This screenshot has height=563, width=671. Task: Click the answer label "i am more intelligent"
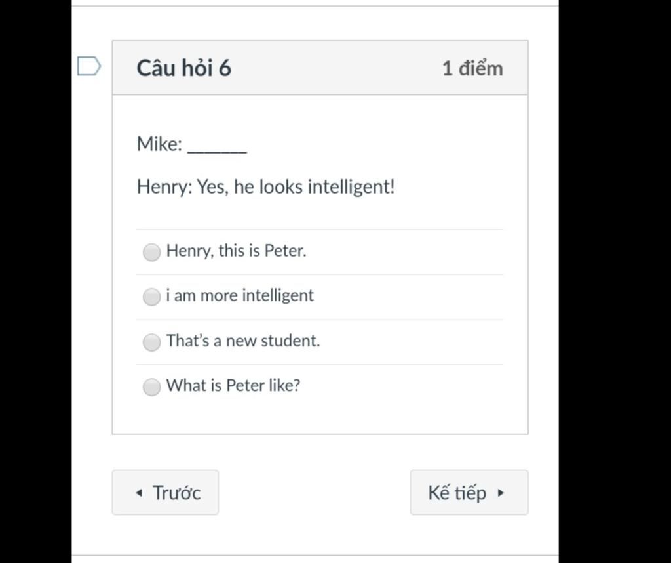click(240, 296)
